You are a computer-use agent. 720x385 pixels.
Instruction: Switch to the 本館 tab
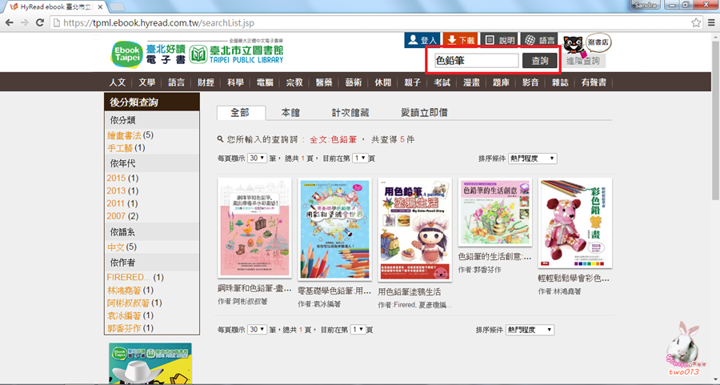pos(292,113)
